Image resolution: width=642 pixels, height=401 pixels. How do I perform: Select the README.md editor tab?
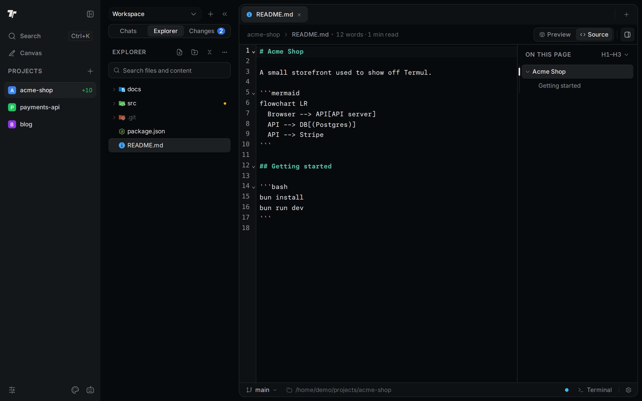point(275,15)
